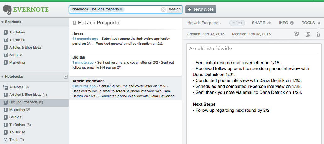Open the TOOLS menu

click(308, 23)
